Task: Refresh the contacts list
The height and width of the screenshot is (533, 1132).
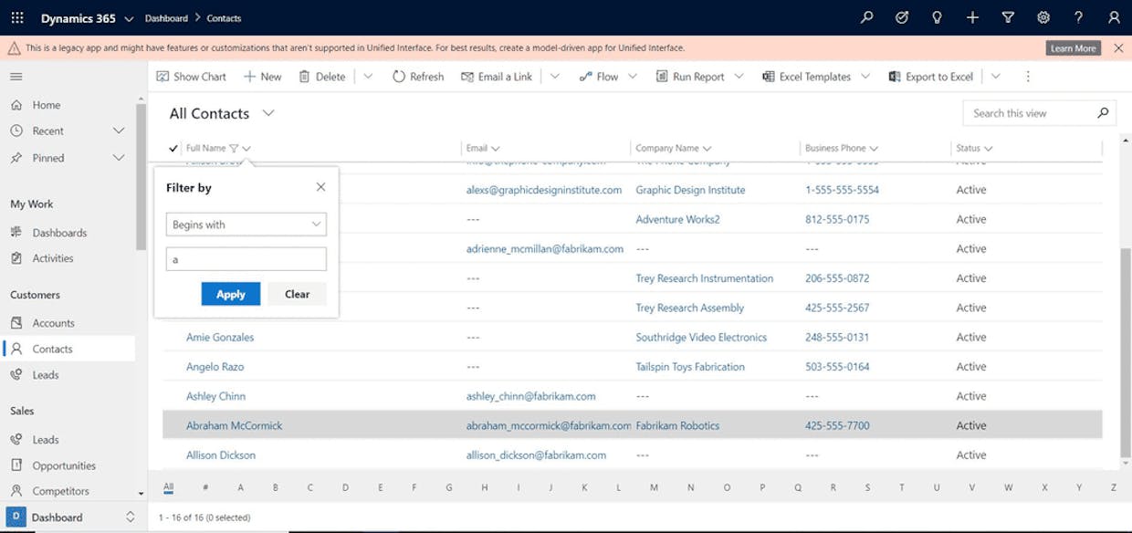Action: coord(418,77)
